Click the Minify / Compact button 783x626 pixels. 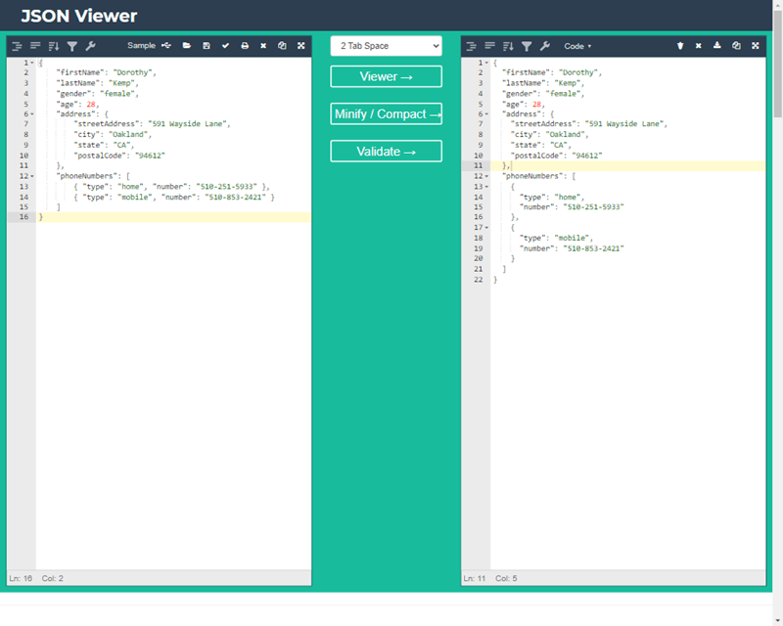pos(386,113)
